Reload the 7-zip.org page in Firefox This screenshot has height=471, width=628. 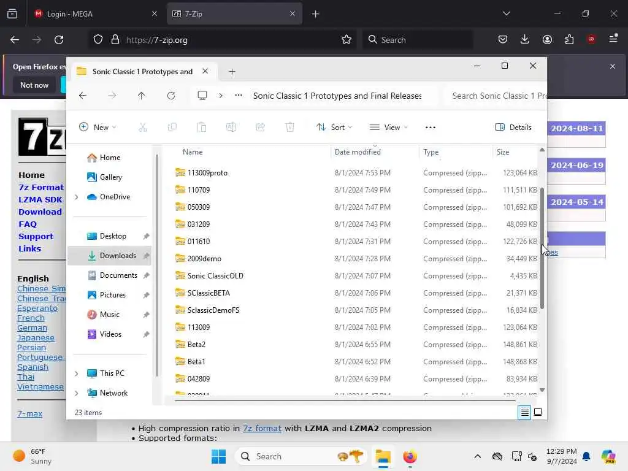click(59, 40)
